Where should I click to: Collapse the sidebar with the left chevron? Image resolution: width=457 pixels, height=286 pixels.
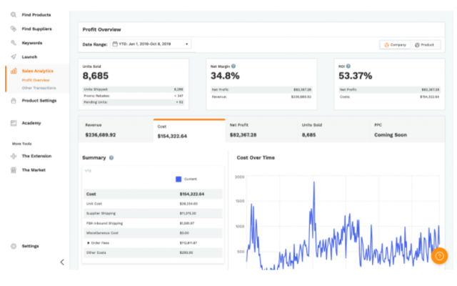[62, 262]
